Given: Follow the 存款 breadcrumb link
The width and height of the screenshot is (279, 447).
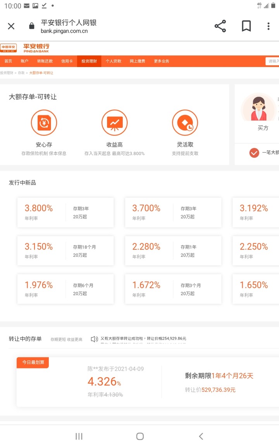Looking at the screenshot, I should (21, 73).
